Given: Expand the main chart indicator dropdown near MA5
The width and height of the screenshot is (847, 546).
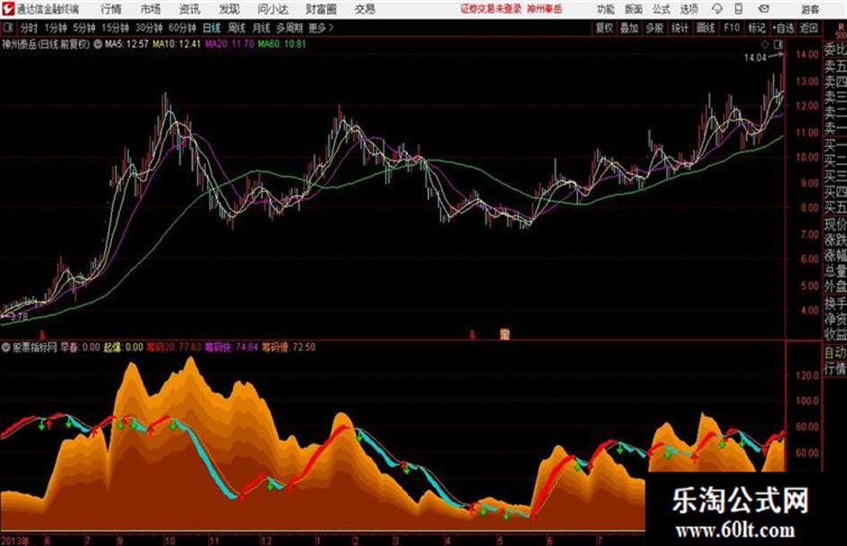Looking at the screenshot, I should click(98, 44).
